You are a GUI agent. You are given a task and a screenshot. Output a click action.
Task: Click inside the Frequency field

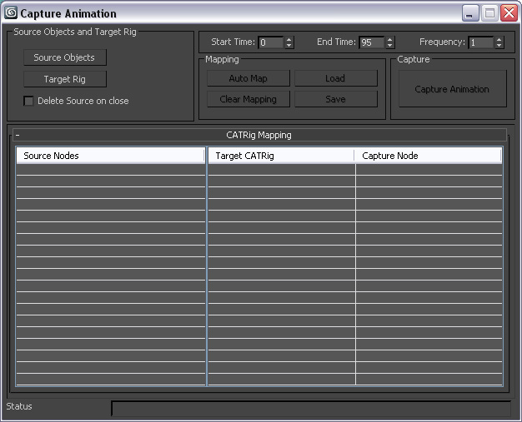click(x=480, y=42)
